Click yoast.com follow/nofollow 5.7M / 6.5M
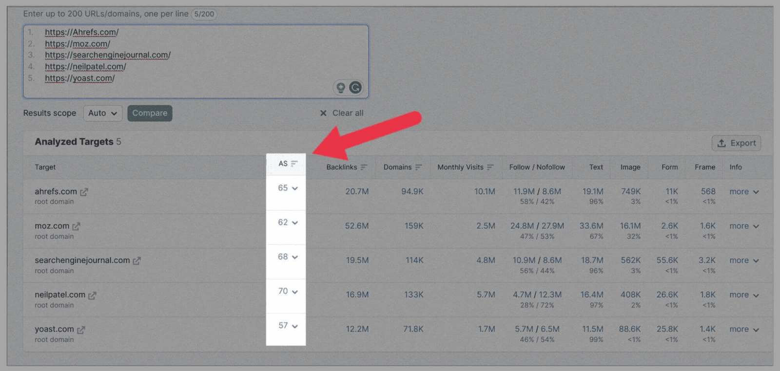 click(537, 329)
